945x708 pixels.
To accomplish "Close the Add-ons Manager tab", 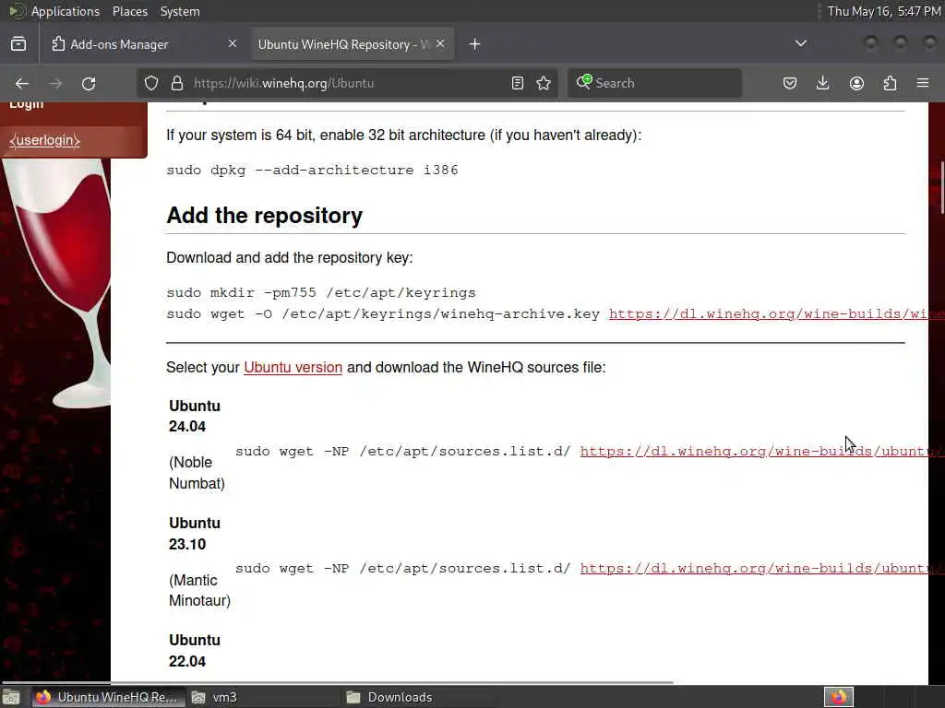I will pos(232,43).
